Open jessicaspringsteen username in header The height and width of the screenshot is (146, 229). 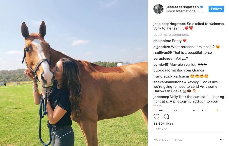(183, 7)
